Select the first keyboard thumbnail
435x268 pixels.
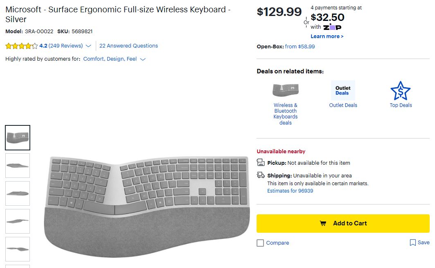coord(18,138)
